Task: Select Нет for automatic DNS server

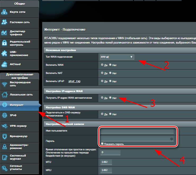Action: pos(110,114)
